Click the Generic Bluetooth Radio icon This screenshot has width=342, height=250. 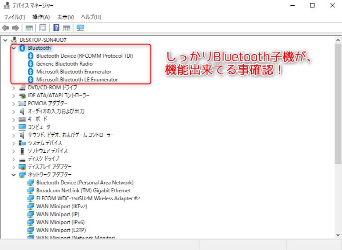(30, 64)
